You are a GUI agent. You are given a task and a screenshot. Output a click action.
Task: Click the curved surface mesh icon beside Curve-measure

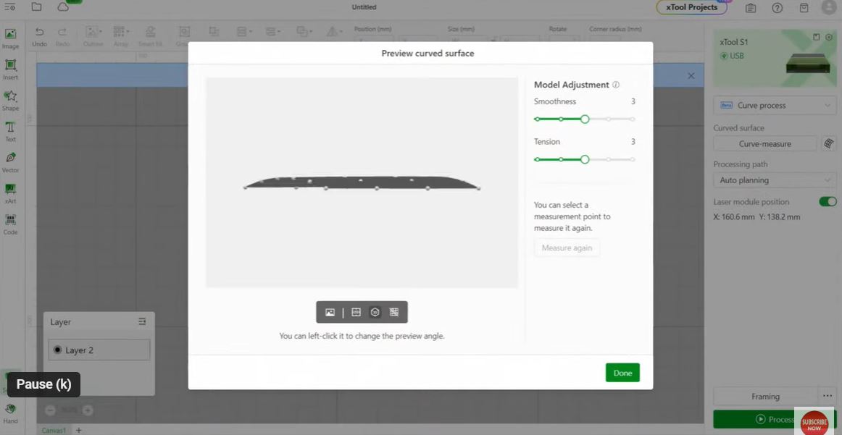pos(828,143)
